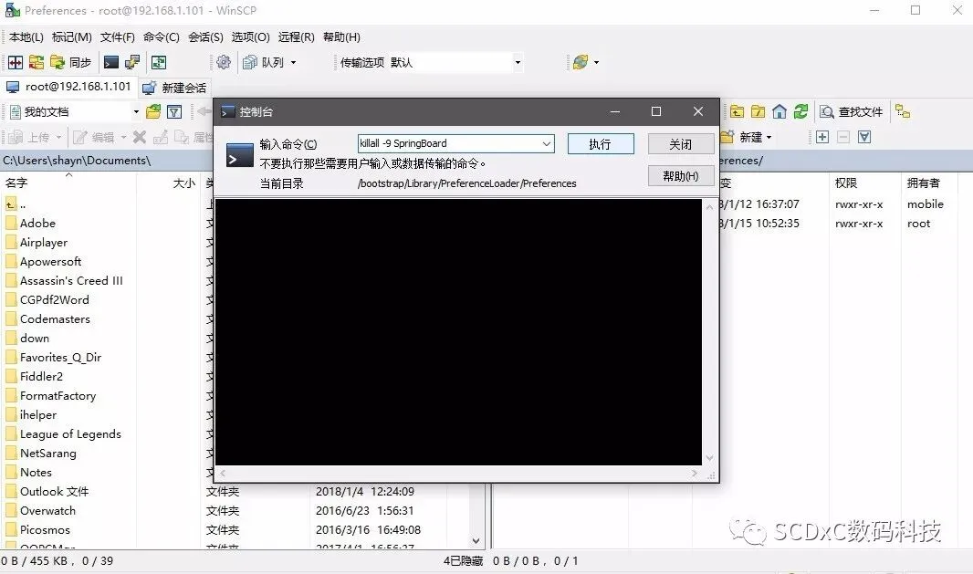973x574 pixels.
Task: Click the delete X icon in local toolbar
Action: pyautogui.click(x=140, y=137)
